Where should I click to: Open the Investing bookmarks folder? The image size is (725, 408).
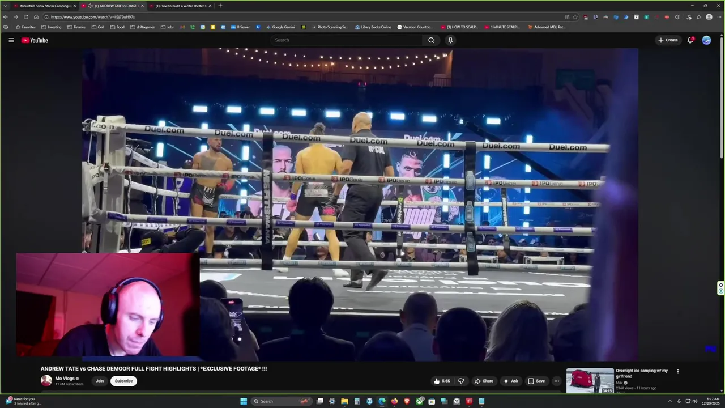(x=51, y=27)
